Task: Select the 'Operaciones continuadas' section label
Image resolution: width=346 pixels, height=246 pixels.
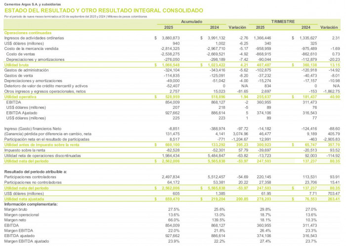Action: coord(25,32)
